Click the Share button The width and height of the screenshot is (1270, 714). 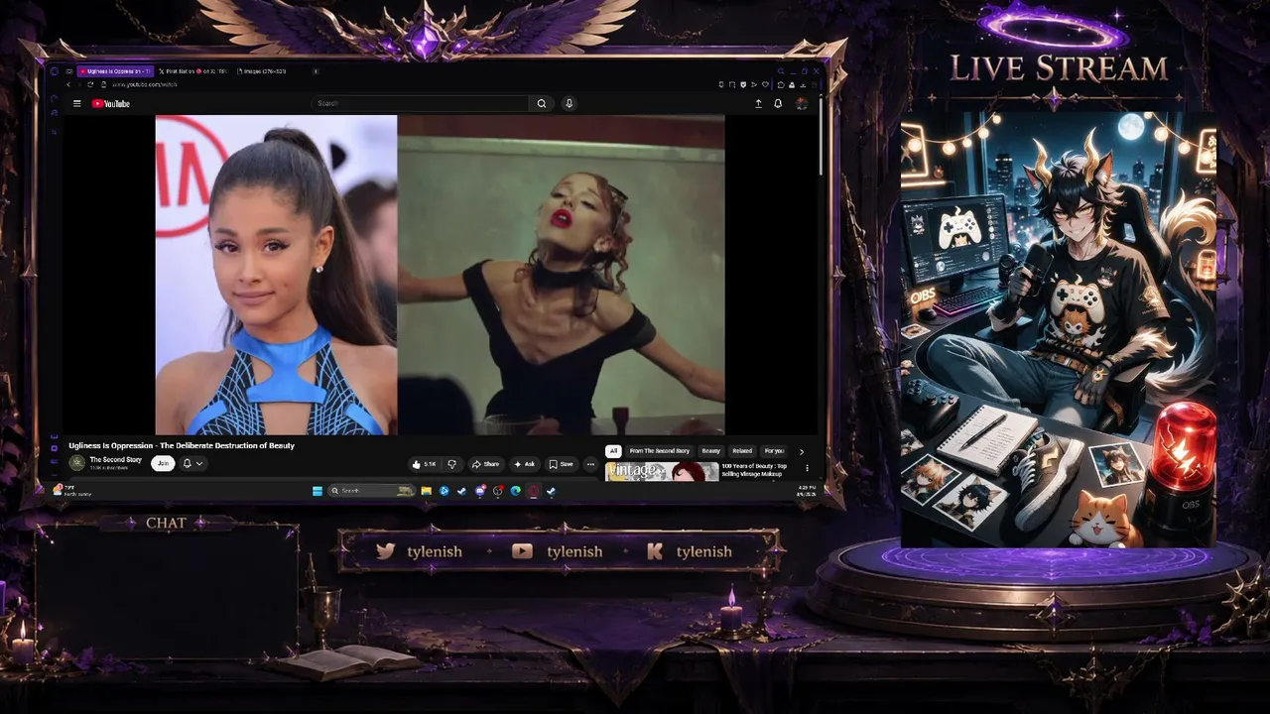[485, 464]
